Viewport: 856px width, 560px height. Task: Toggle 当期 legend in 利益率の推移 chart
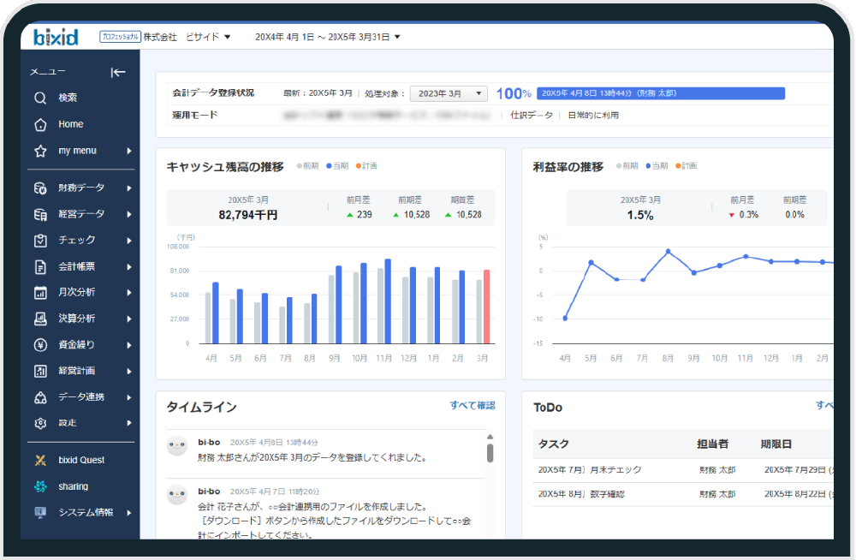click(658, 166)
